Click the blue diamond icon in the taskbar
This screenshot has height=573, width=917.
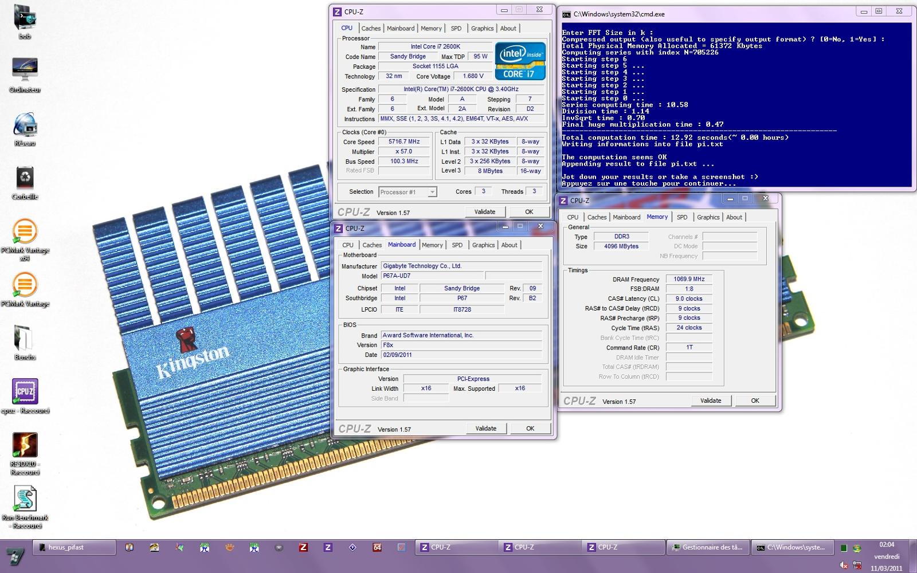coord(352,548)
